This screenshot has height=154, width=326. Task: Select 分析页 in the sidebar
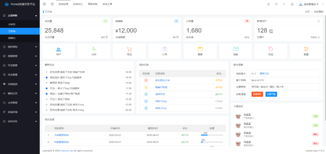(x=12, y=24)
